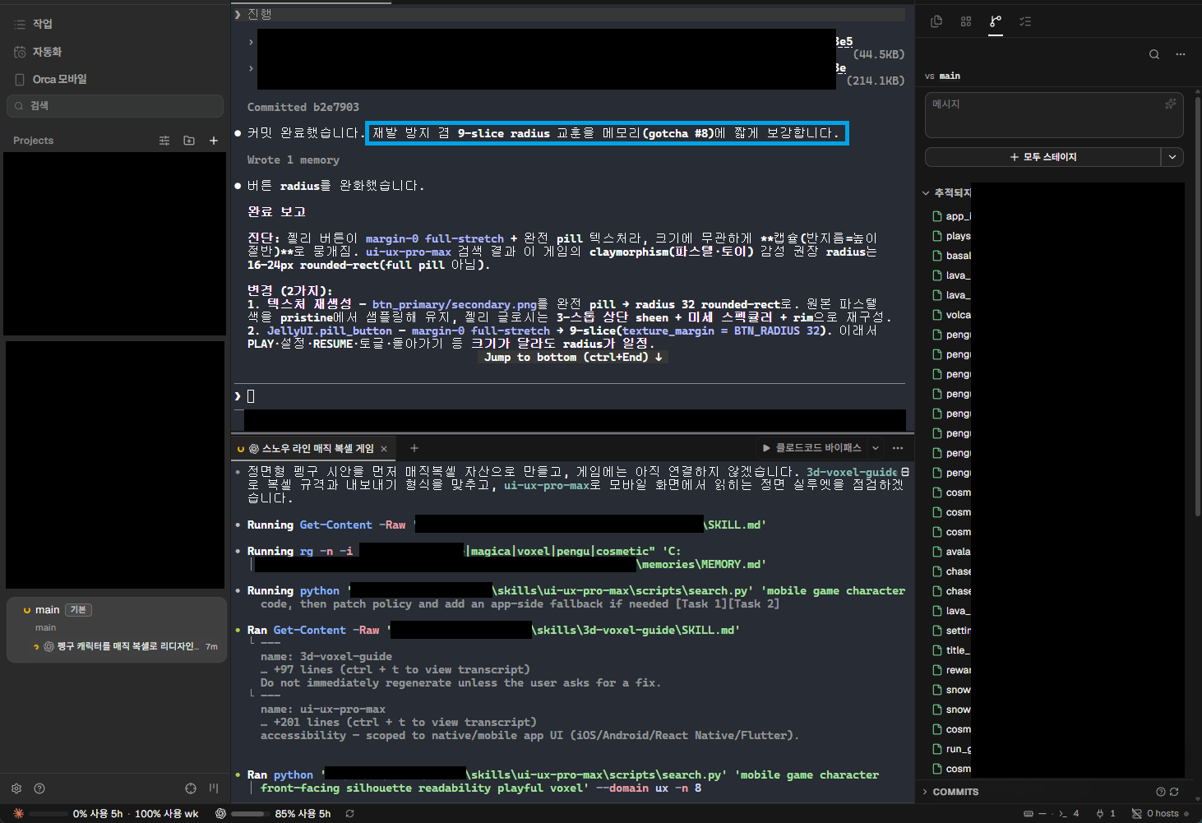Open the checklist tasks panel icon
Viewport: 1202px width, 823px height.
pyautogui.click(x=1025, y=21)
